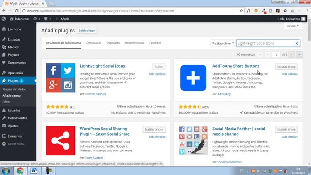The height and width of the screenshot is (175, 311).
Task: Install the Sassy Social Share plugin
Action: click(x=154, y=129)
